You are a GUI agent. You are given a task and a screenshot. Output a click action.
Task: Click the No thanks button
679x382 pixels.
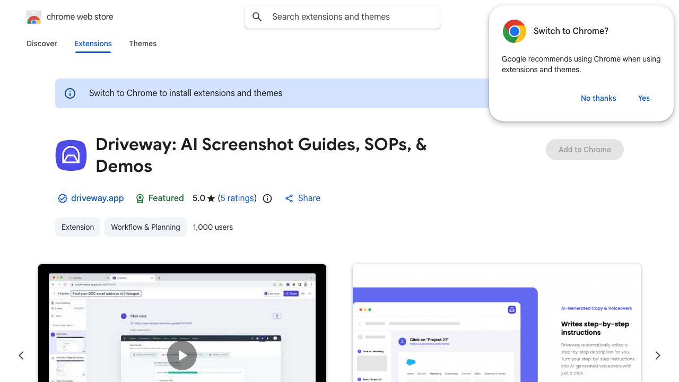point(598,98)
